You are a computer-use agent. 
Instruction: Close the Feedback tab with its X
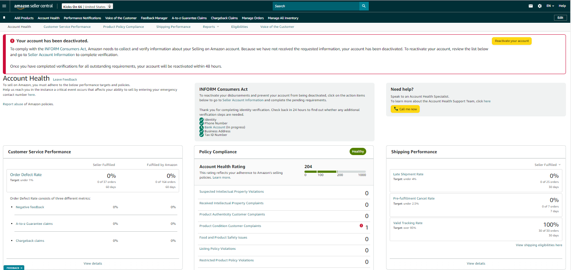click(x=22, y=268)
